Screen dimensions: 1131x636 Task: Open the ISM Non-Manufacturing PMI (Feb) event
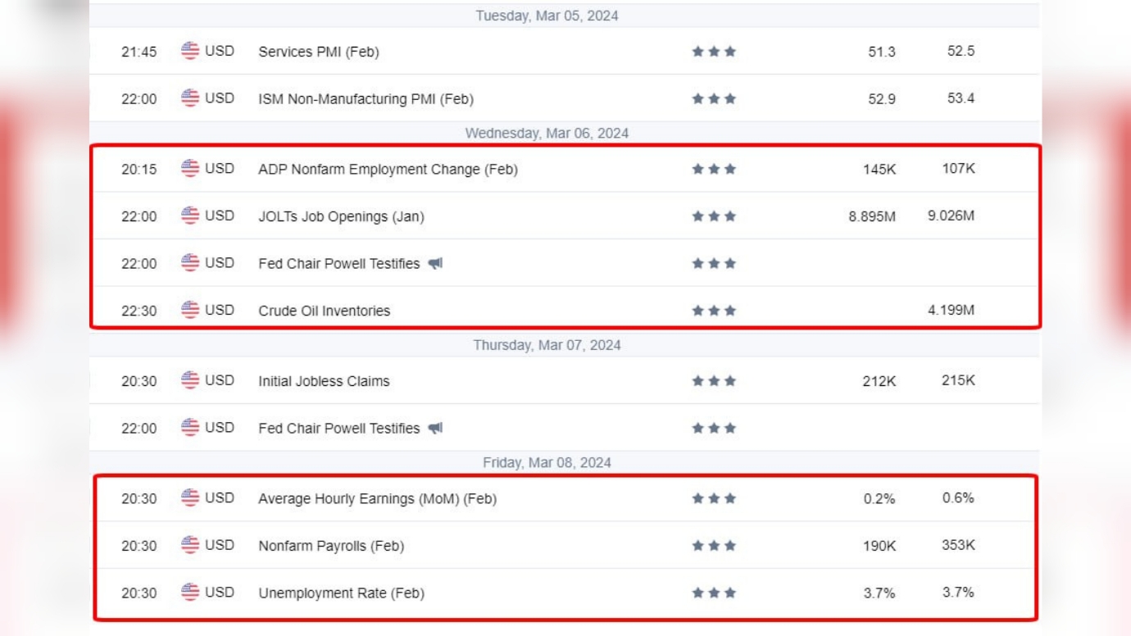(x=366, y=99)
